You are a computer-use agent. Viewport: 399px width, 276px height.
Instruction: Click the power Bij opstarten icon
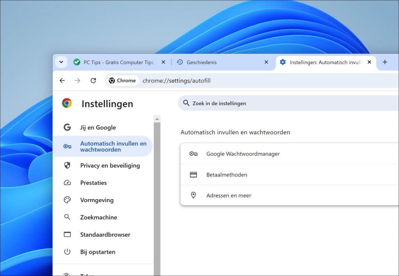[x=67, y=252]
